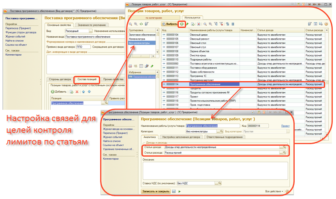336x199 pixels.
Task: Click the red delete X in the positions toolbar
Action: [77, 92]
